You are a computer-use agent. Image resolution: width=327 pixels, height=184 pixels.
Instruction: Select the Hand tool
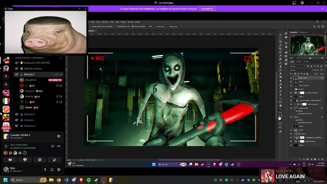281,105
